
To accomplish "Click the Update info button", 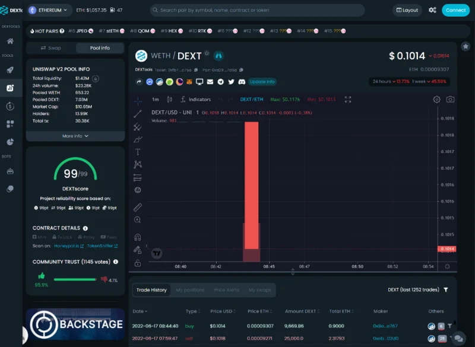I will pyautogui.click(x=262, y=82).
